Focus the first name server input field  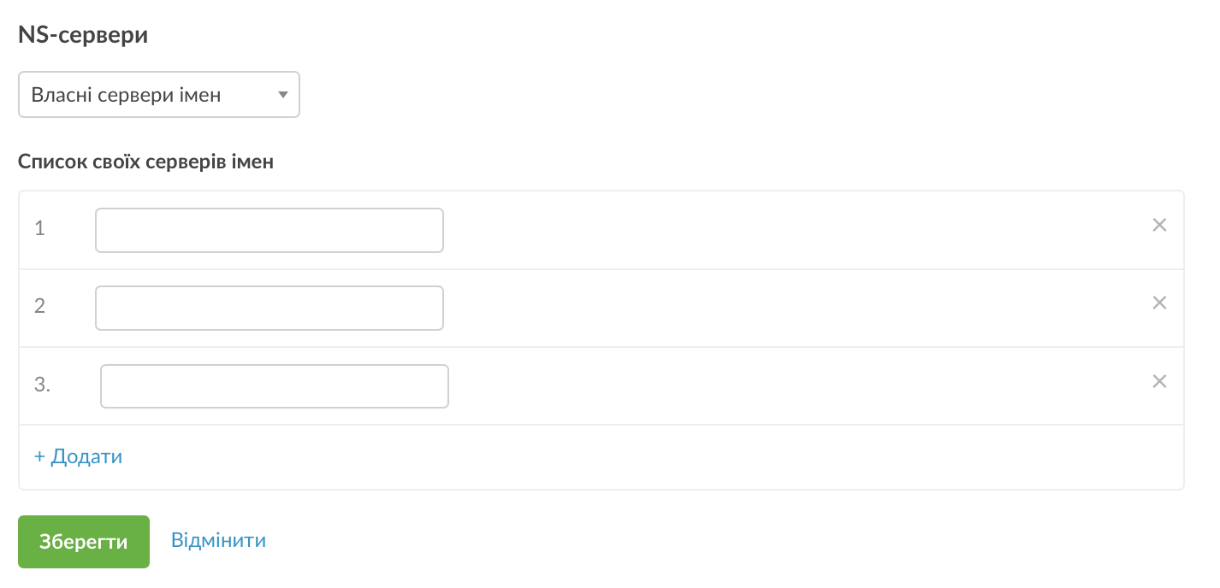coord(269,230)
